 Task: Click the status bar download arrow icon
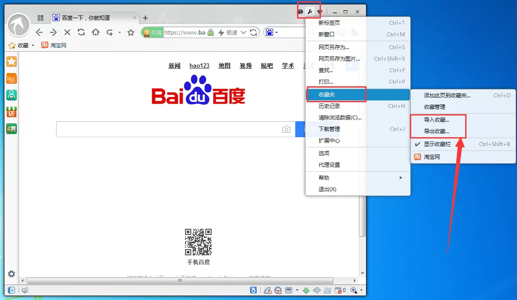click(306, 290)
